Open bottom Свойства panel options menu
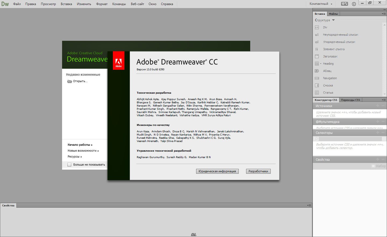This screenshot has height=237, width=387. [x=309, y=205]
